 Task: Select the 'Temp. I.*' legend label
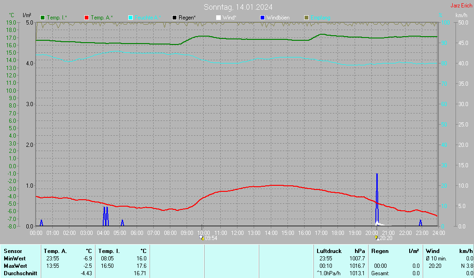coord(57,18)
